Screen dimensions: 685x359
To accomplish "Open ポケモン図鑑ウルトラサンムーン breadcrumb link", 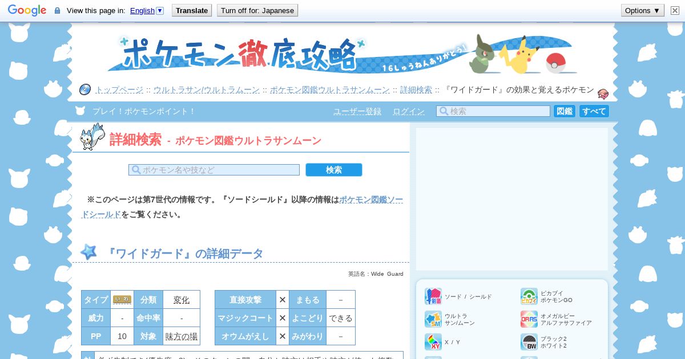I will 330,90.
